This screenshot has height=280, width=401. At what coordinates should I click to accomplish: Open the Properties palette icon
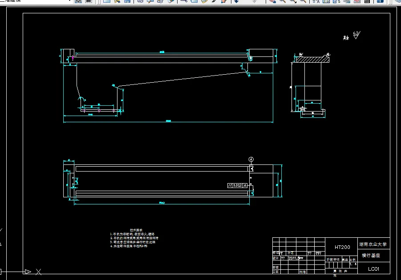coord(316,1)
